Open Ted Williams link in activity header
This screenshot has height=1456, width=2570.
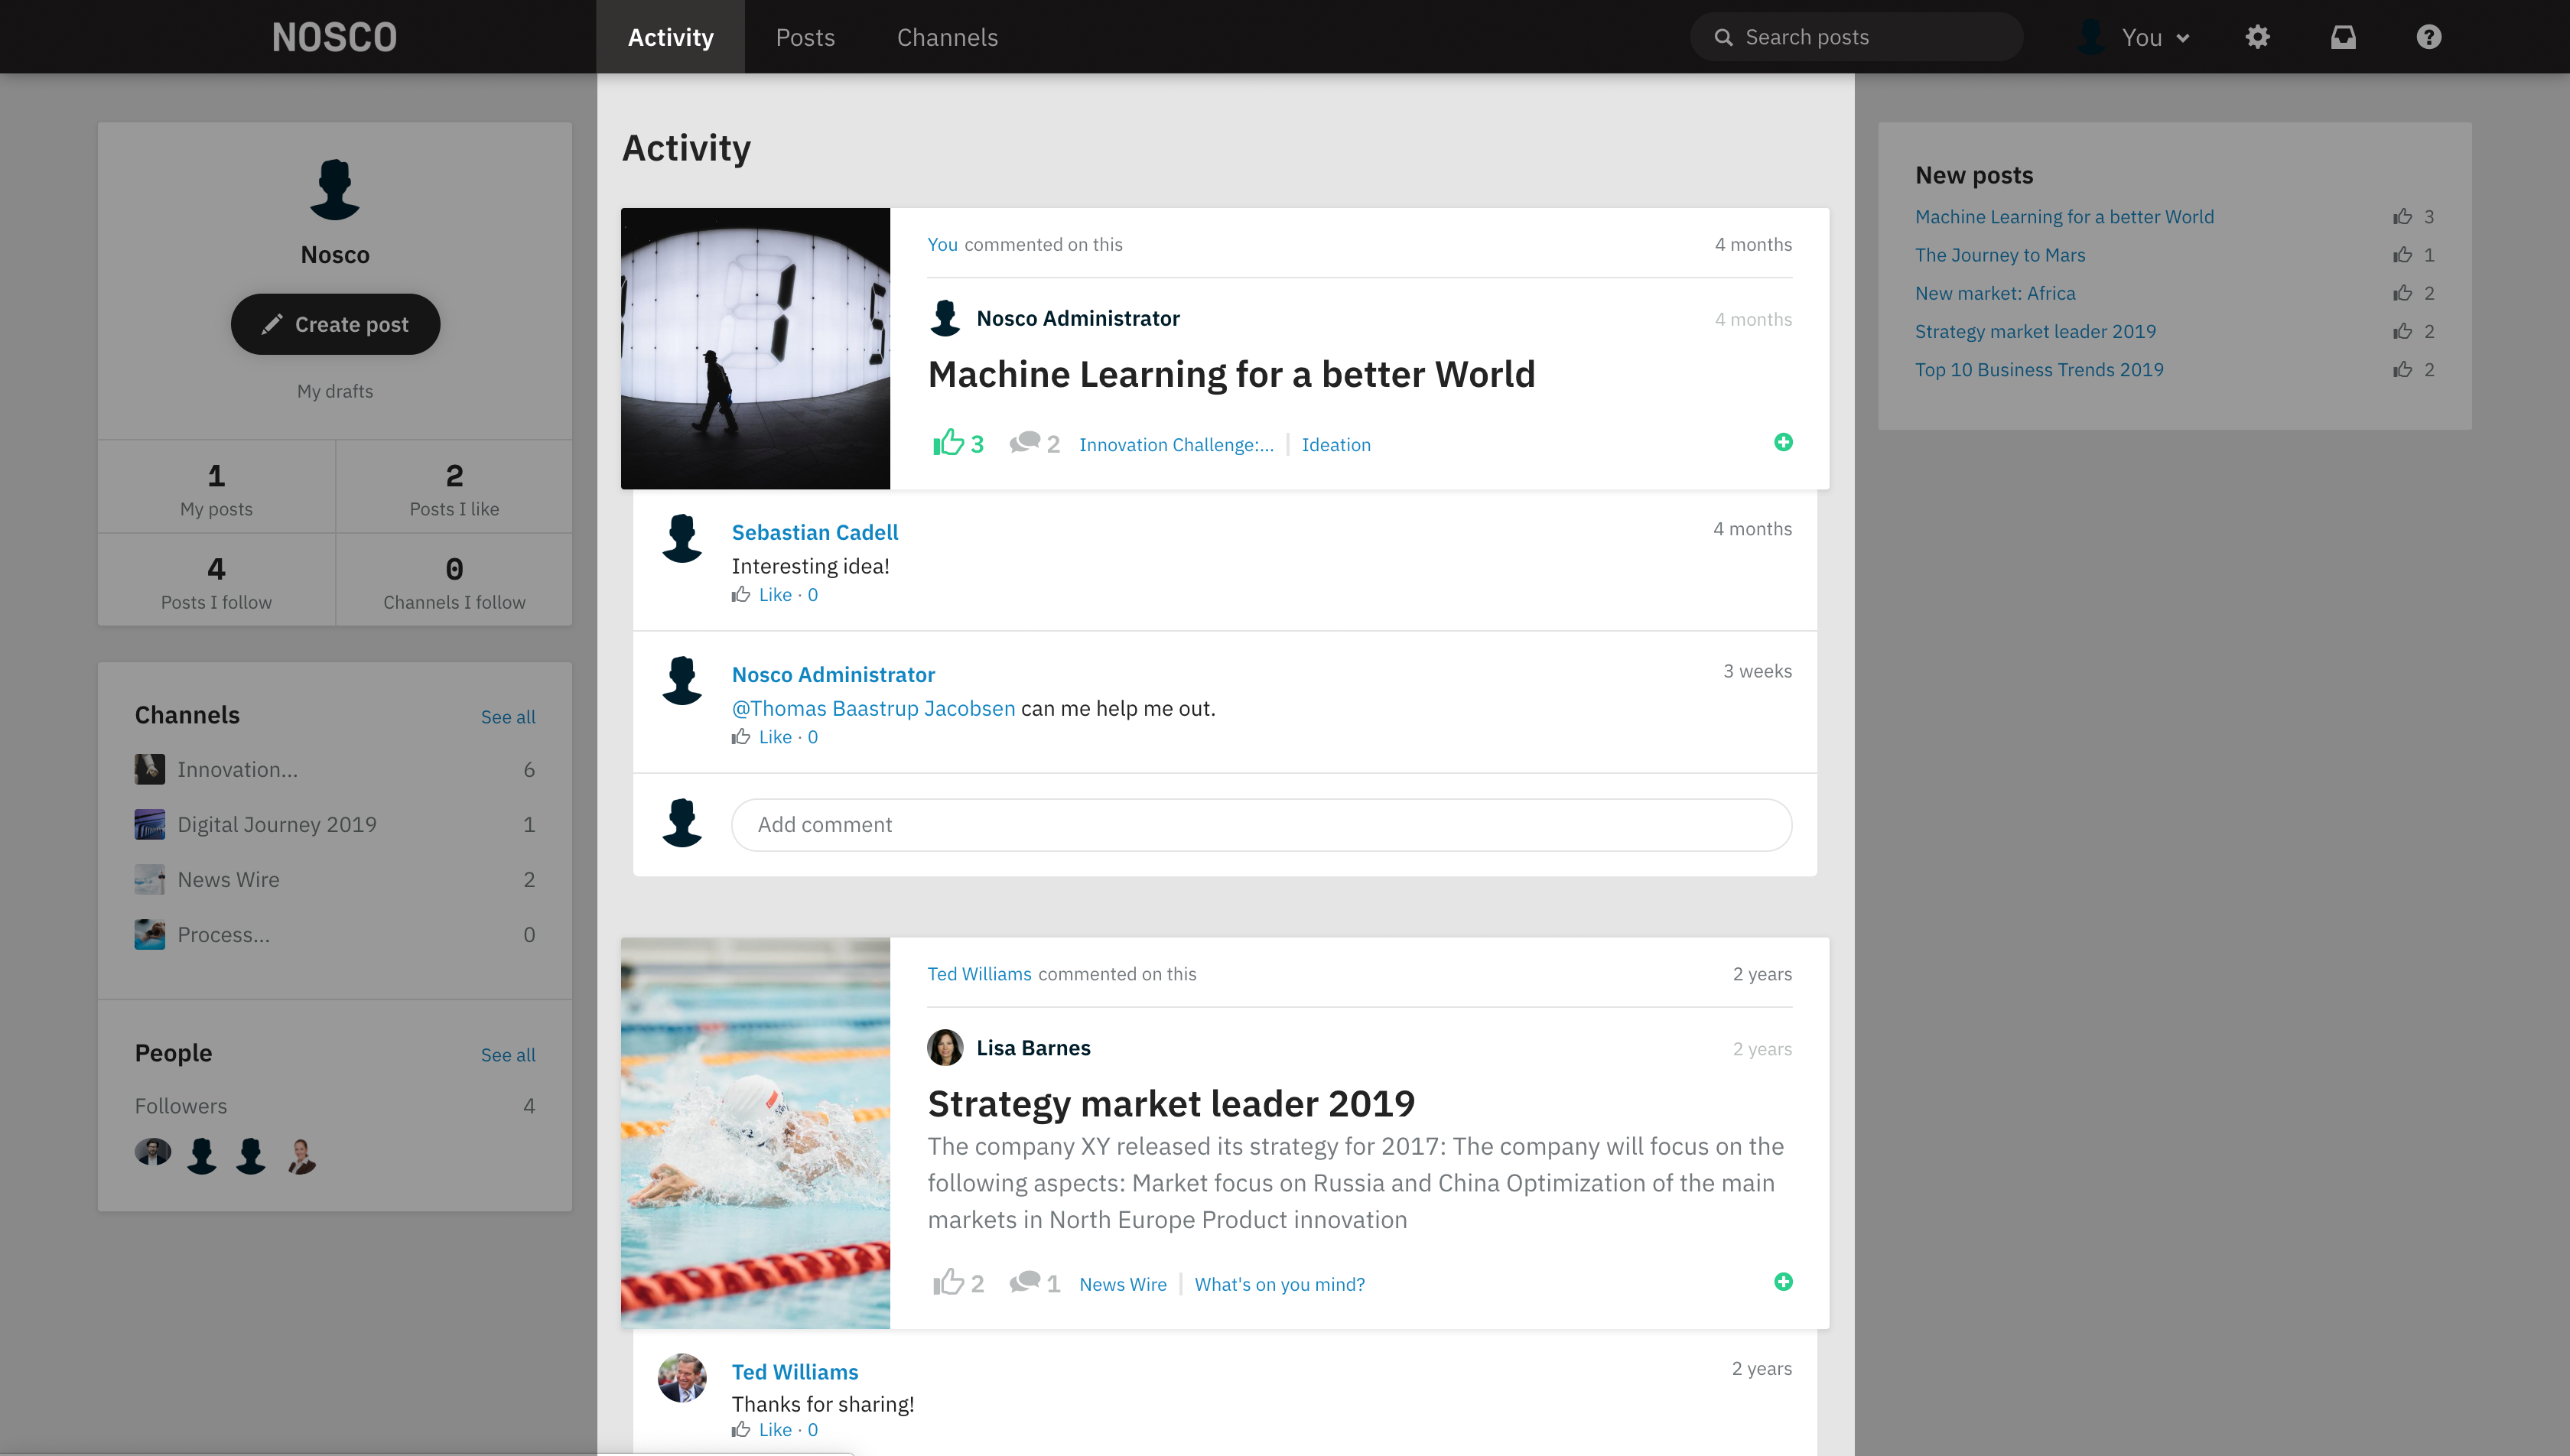click(979, 974)
